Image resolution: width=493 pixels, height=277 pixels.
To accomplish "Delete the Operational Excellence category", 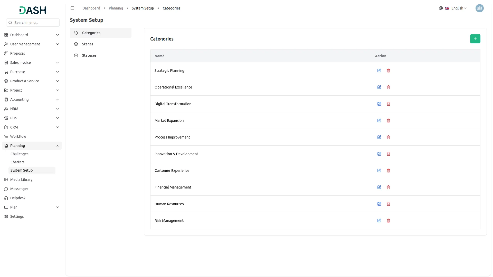I will point(388,87).
